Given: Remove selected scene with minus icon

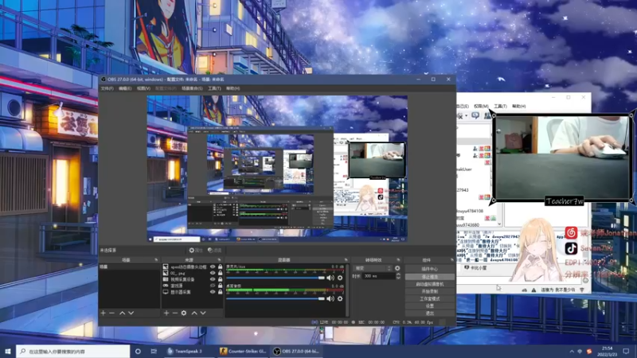Looking at the screenshot, I should point(111,313).
